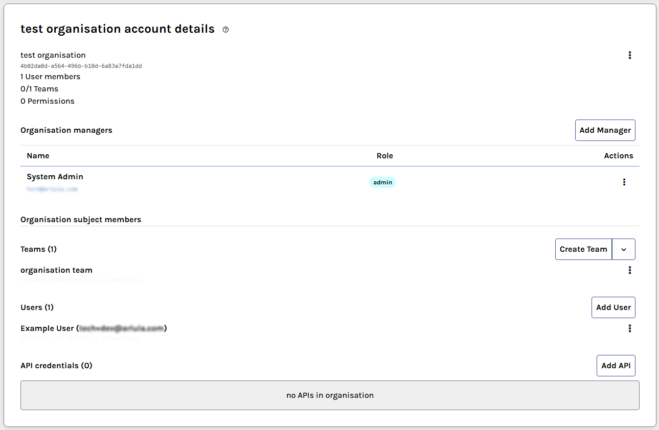Open actions menu for System Admin row
The height and width of the screenshot is (430, 659).
point(624,182)
